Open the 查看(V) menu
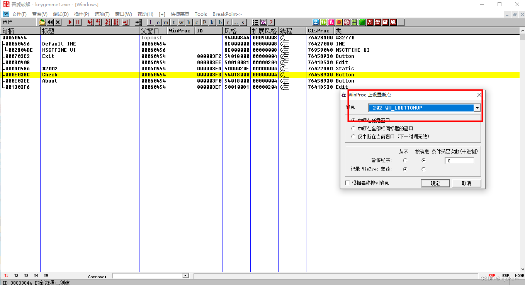 [x=40, y=14]
